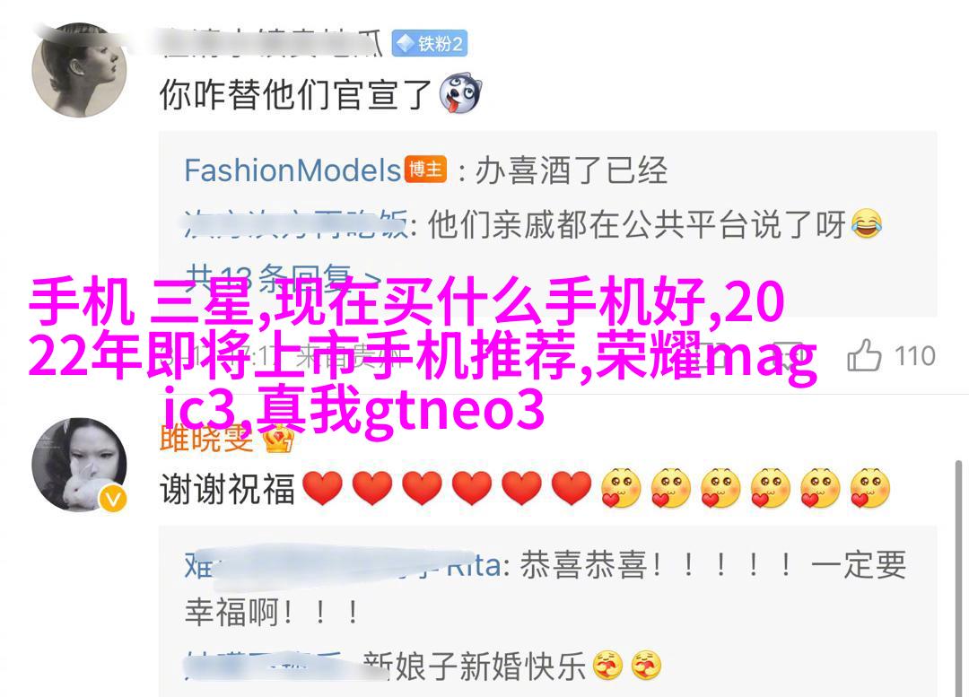Open the avatar of the commenter holding a rabbit
This screenshot has width=969, height=697.
click(79, 465)
